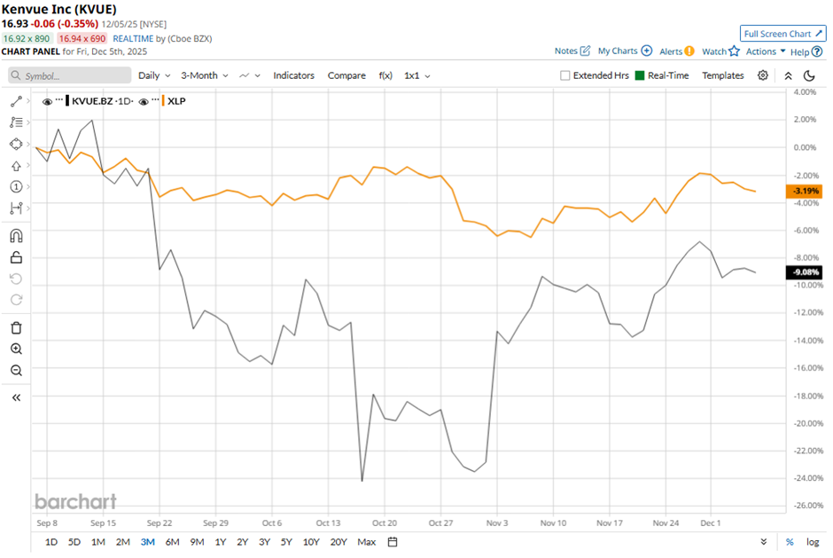Image resolution: width=833 pixels, height=558 pixels.
Task: Open the Fibonacci lines tool
Action: (x=16, y=122)
